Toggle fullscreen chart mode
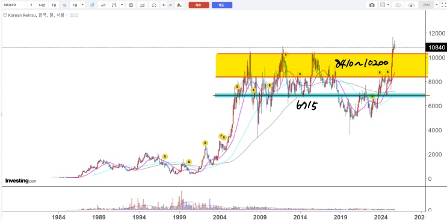The image size is (447, 220). 443,5
